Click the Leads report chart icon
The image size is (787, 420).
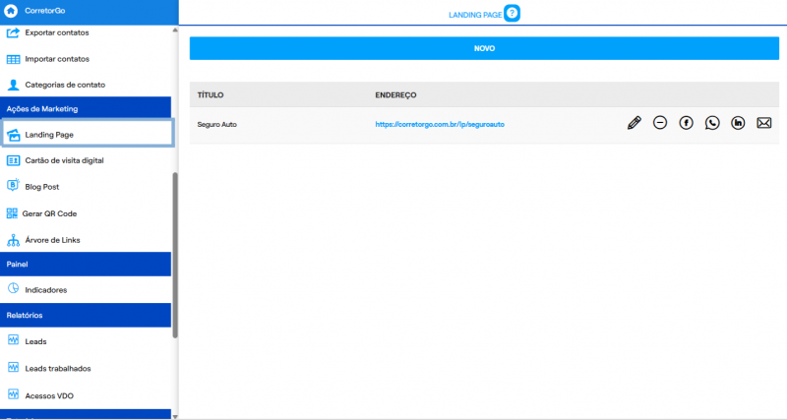[x=13, y=340]
